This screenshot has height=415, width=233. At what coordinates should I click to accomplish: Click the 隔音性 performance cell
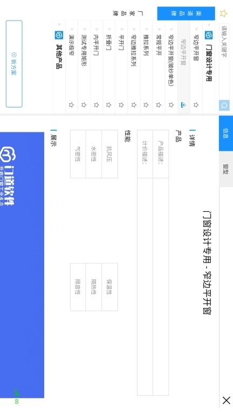click(x=78, y=287)
